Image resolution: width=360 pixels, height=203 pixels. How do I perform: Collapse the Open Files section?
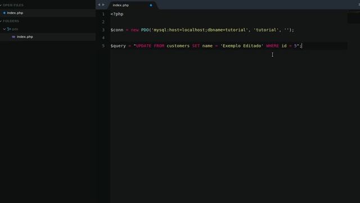click(x=1, y=5)
